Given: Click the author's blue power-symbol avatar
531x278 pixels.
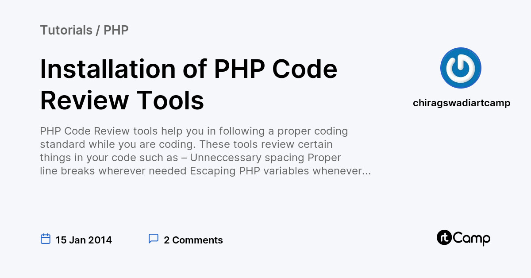Looking at the screenshot, I should point(461,68).
